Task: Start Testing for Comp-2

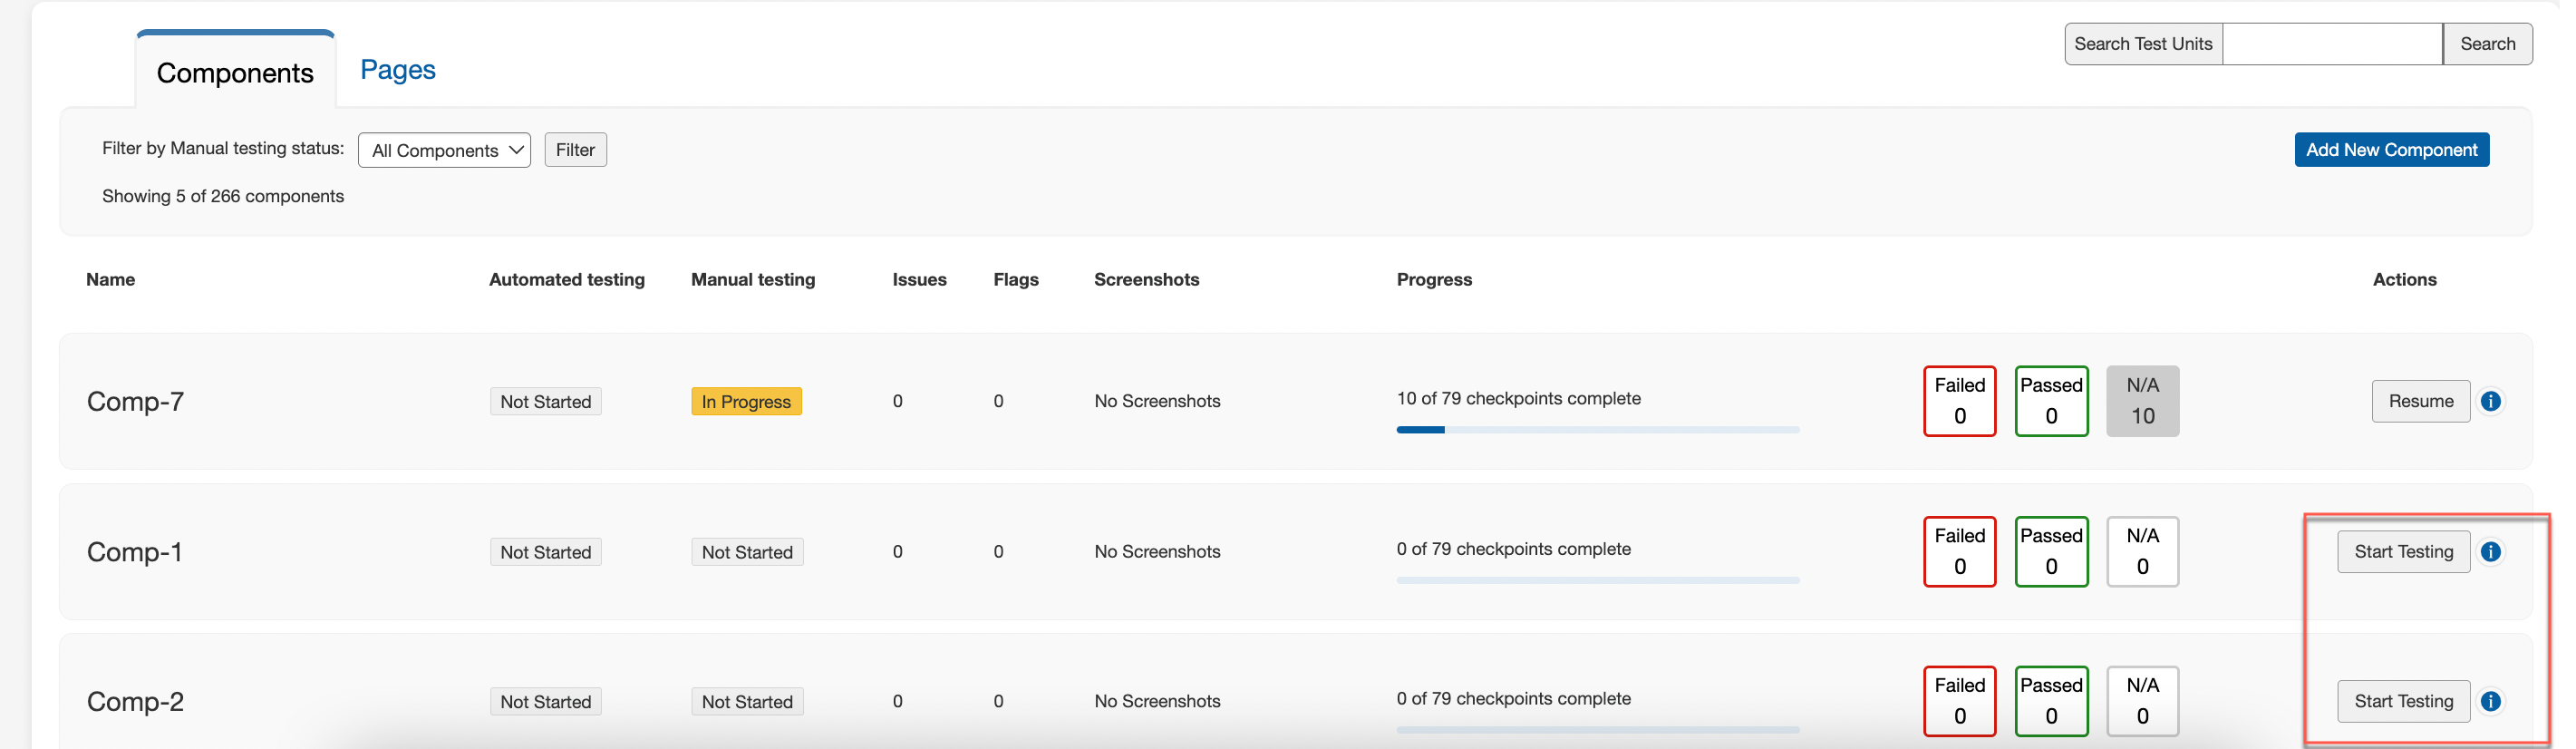Action: coord(2403,702)
